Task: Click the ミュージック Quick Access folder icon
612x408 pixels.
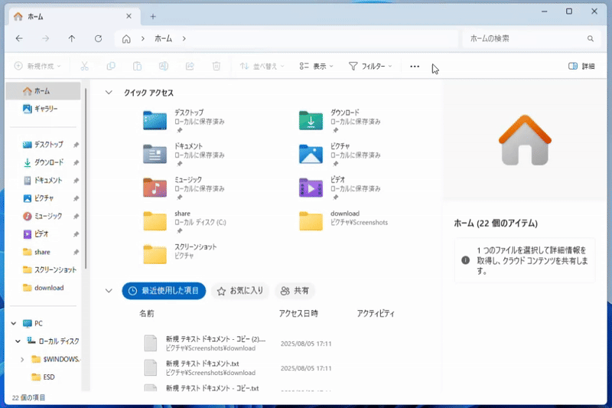Action: point(155,188)
